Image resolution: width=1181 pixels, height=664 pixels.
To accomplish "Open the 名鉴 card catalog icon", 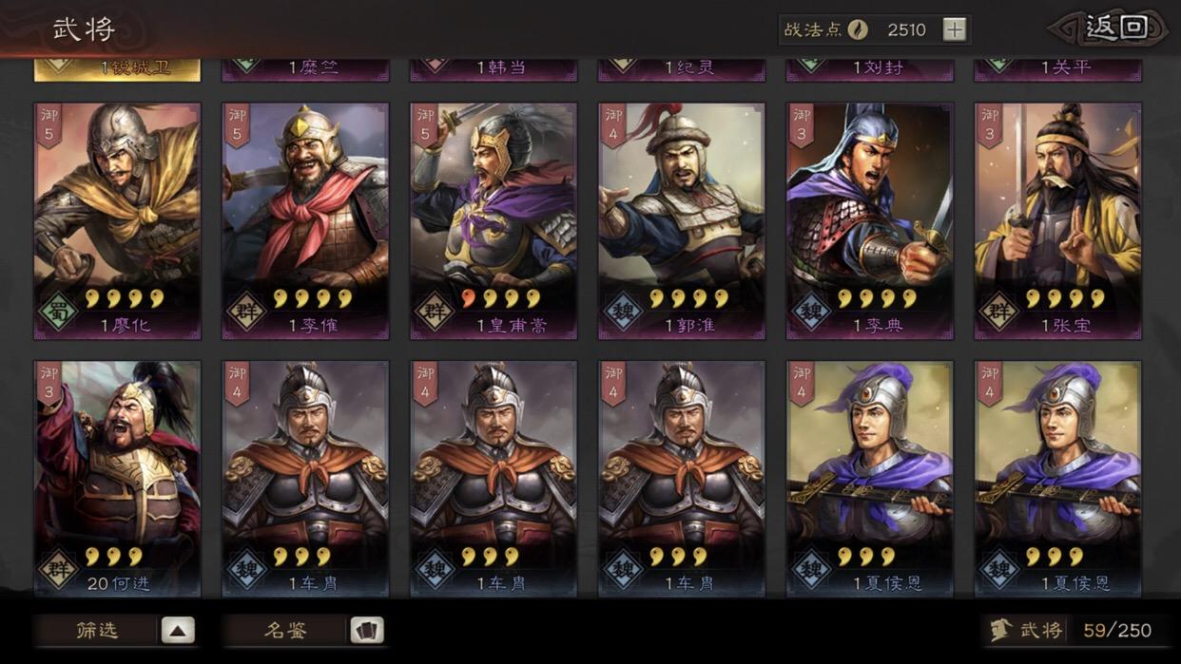I will 367,630.
